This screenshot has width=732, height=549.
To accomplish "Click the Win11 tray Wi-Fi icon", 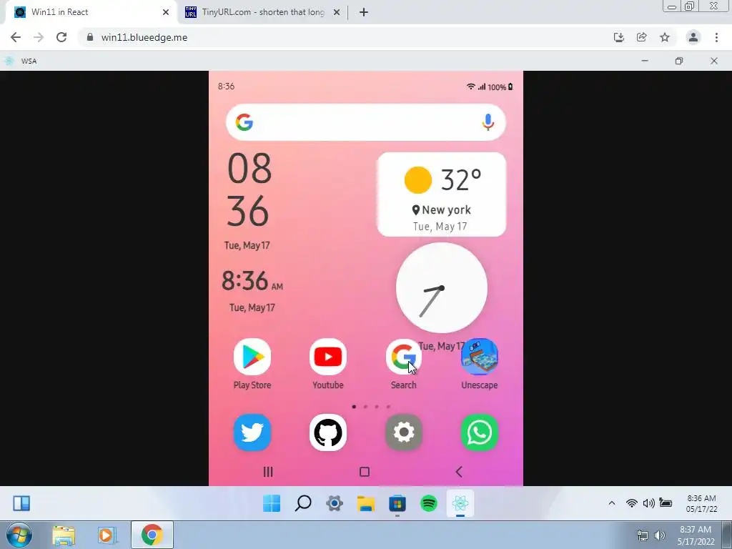I will pyautogui.click(x=632, y=503).
